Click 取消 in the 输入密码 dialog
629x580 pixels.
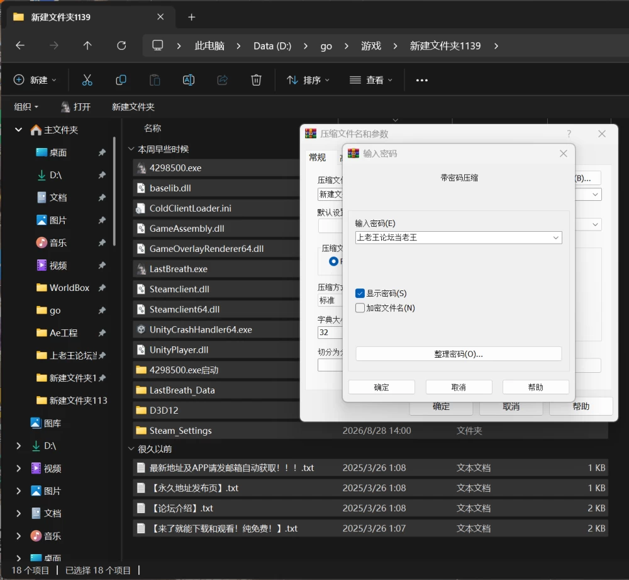click(x=459, y=387)
